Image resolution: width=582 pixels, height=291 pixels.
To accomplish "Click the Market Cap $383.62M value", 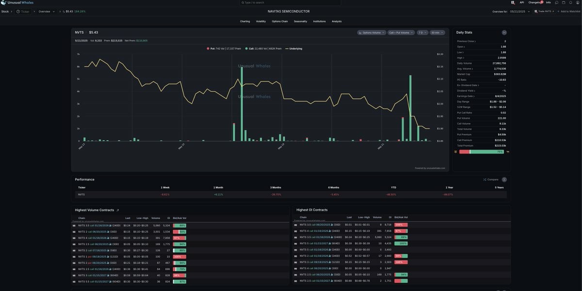I will (500, 75).
